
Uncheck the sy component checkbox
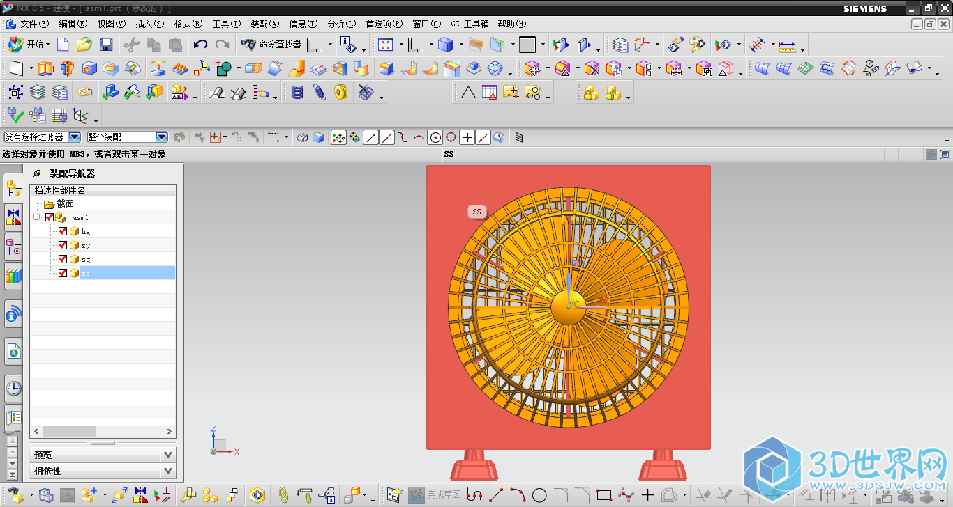(63, 245)
